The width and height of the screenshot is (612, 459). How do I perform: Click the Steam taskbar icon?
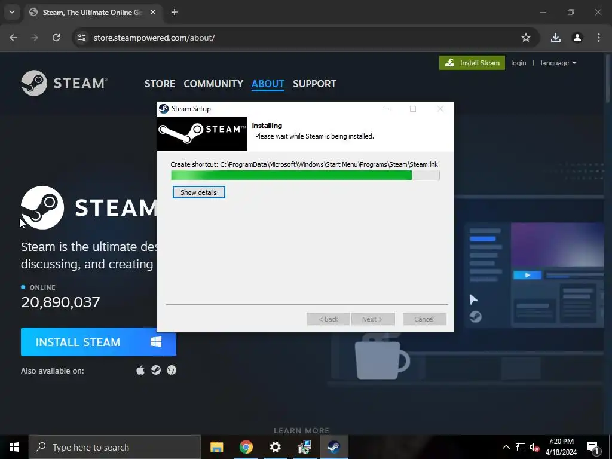click(x=333, y=447)
